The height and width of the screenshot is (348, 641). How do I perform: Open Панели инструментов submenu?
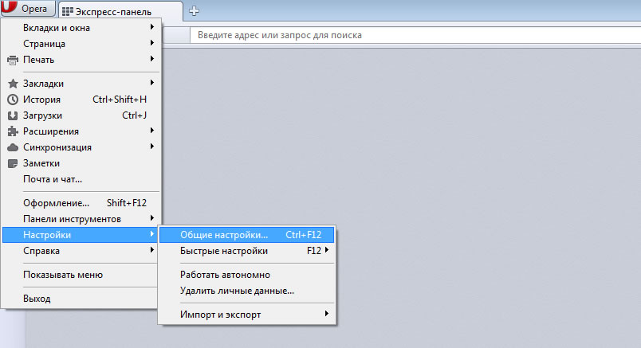(x=81, y=219)
